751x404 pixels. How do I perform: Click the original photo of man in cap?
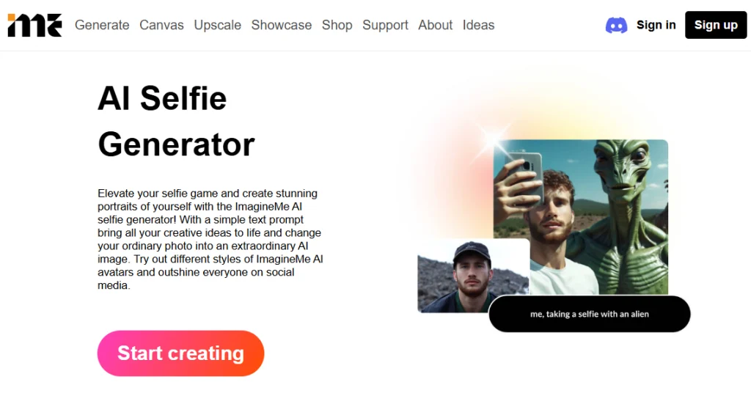(x=473, y=276)
